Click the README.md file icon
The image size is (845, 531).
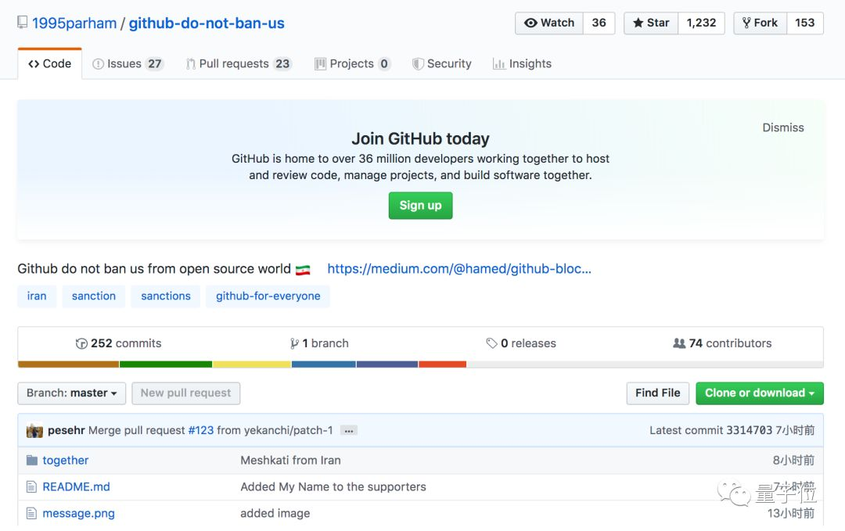(x=32, y=487)
